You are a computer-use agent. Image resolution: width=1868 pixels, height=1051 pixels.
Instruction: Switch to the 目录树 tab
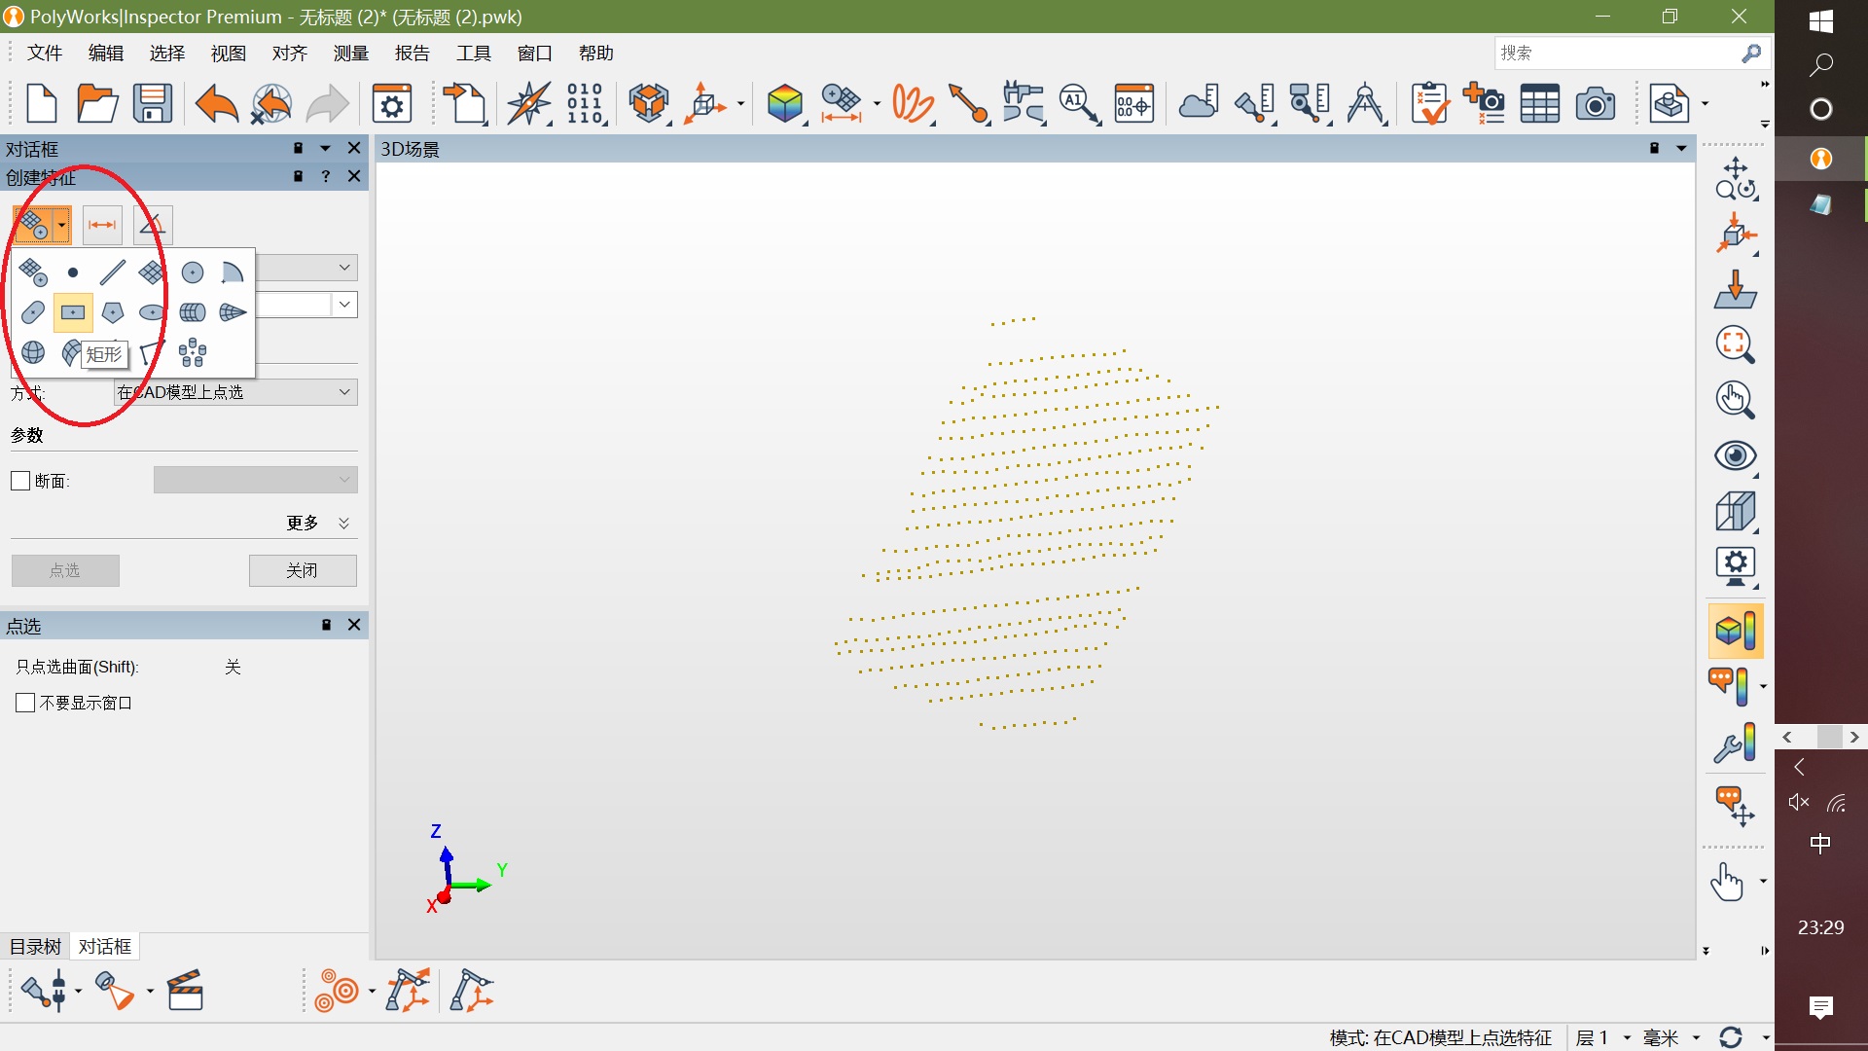[35, 946]
